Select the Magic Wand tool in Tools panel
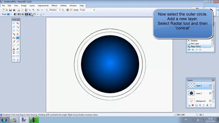This screenshot has width=219, height=123. pos(14,34)
